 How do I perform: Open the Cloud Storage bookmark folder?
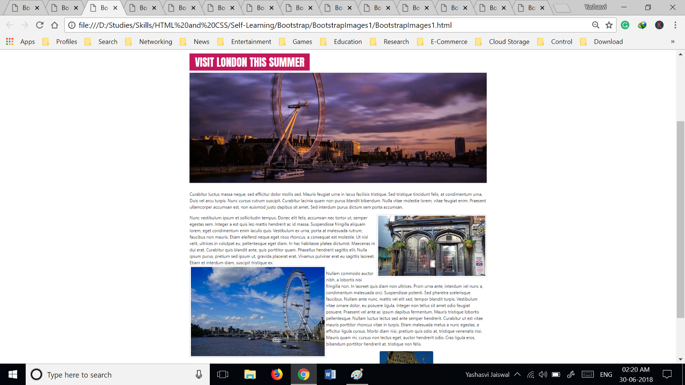(503, 41)
